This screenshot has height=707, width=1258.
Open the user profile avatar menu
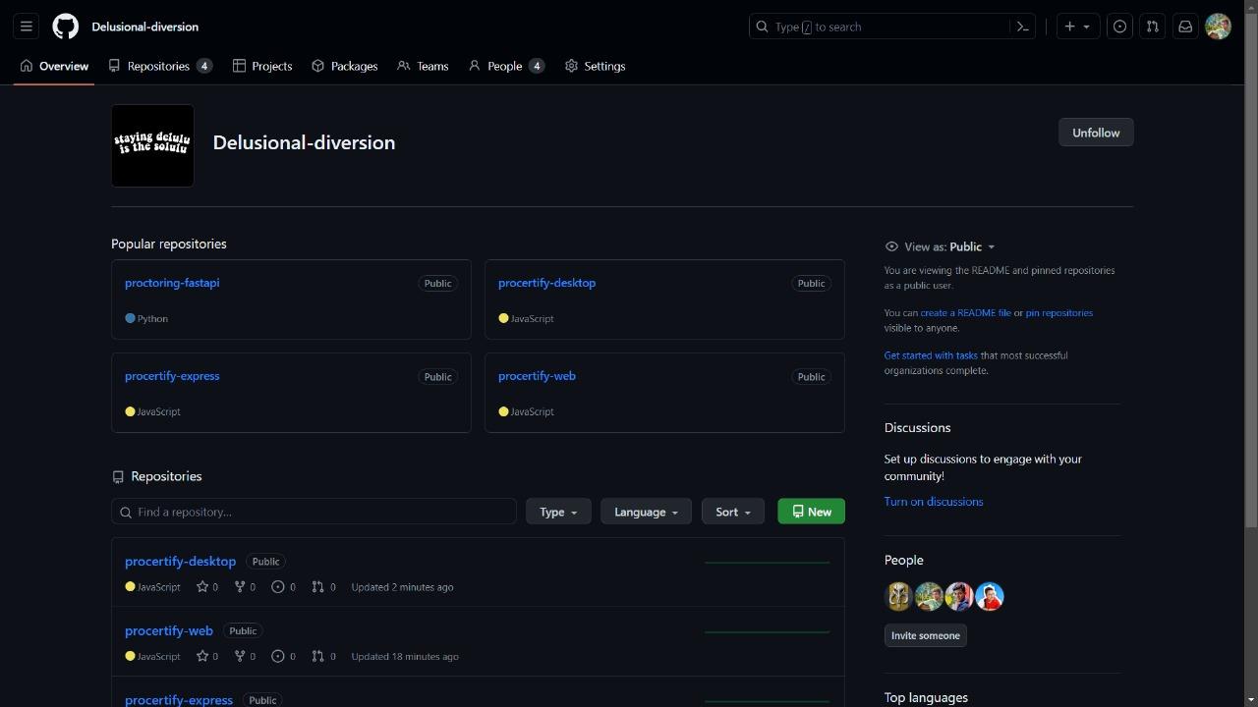pyautogui.click(x=1218, y=27)
